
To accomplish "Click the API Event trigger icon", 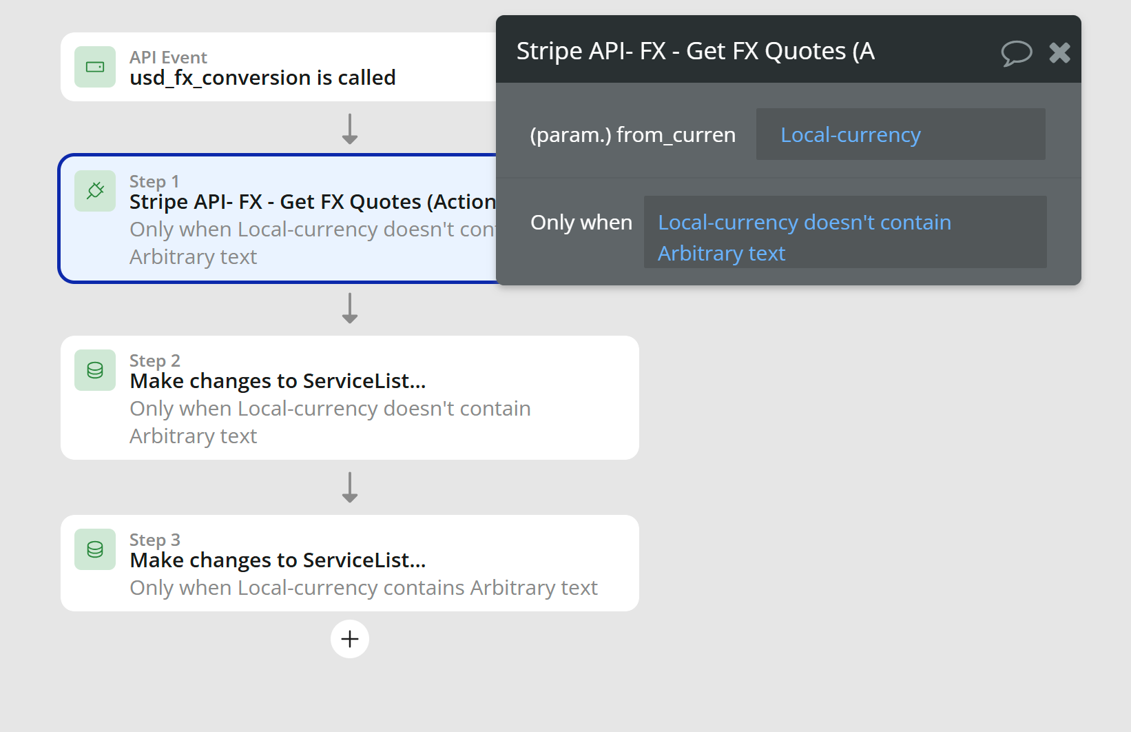I will (x=95, y=67).
